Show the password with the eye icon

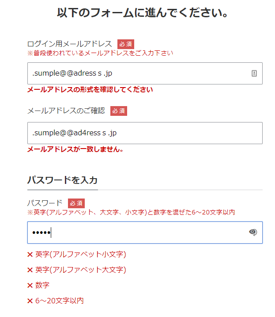coord(253,232)
